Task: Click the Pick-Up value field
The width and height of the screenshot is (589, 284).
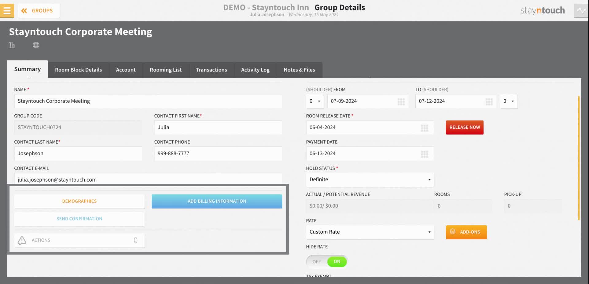Action: pyautogui.click(x=533, y=206)
